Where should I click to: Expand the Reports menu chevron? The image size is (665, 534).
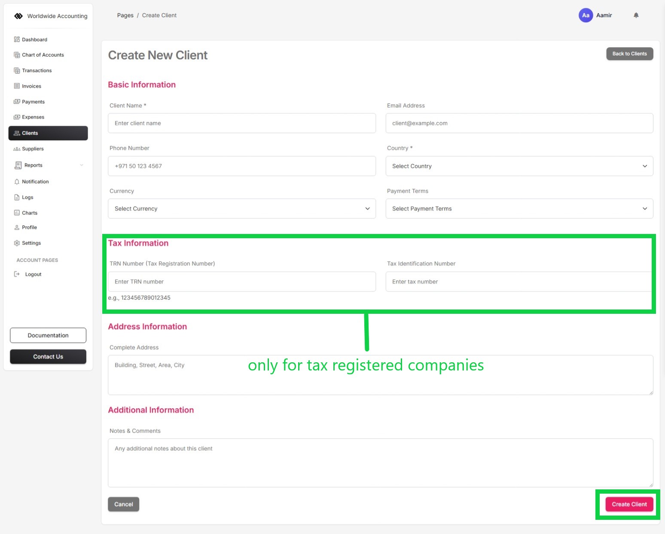tap(82, 165)
